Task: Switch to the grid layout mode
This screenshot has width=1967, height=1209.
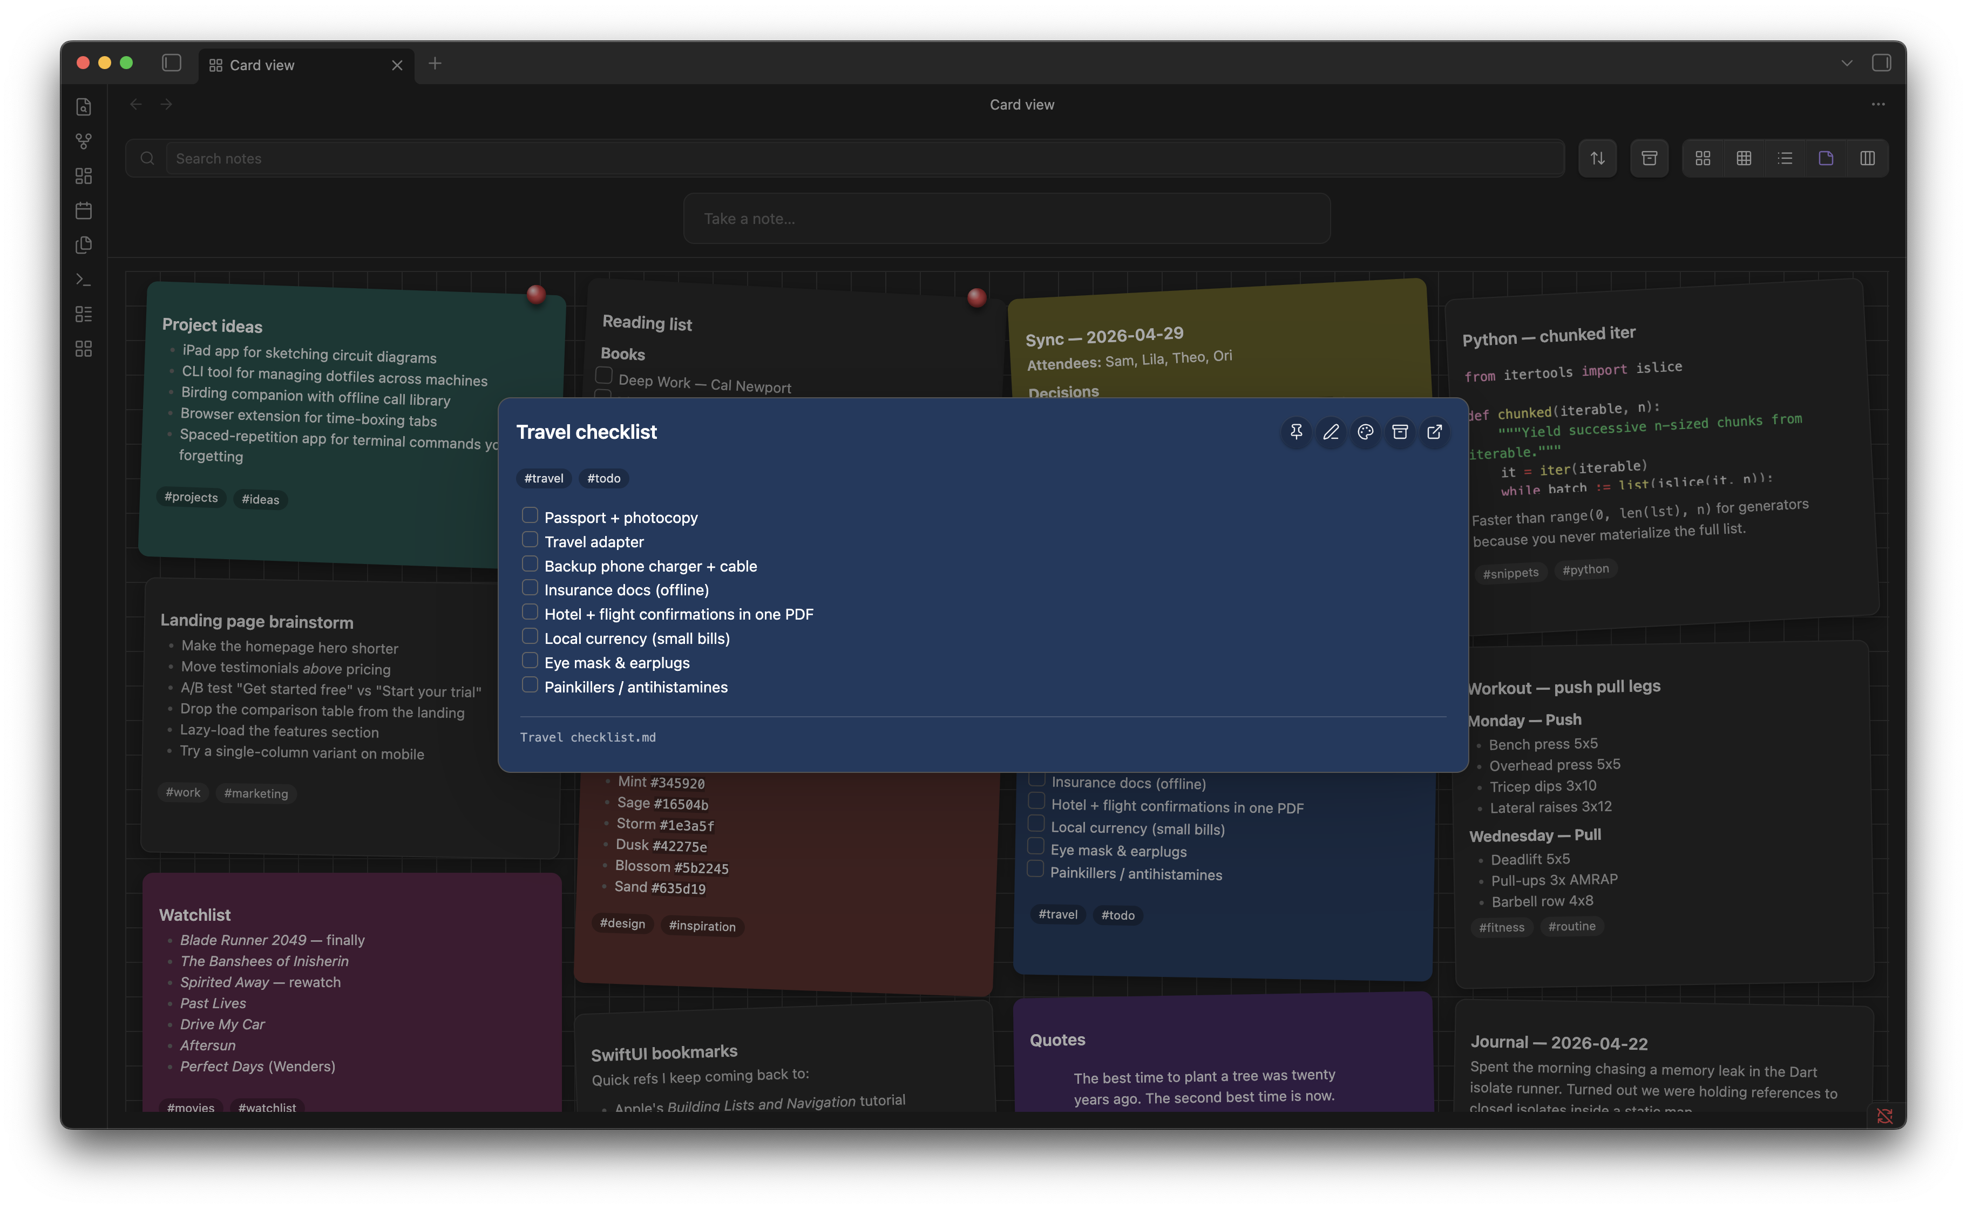Action: pyautogui.click(x=1703, y=158)
